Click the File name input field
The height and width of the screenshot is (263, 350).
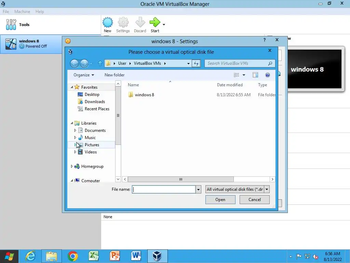[x=164, y=189]
